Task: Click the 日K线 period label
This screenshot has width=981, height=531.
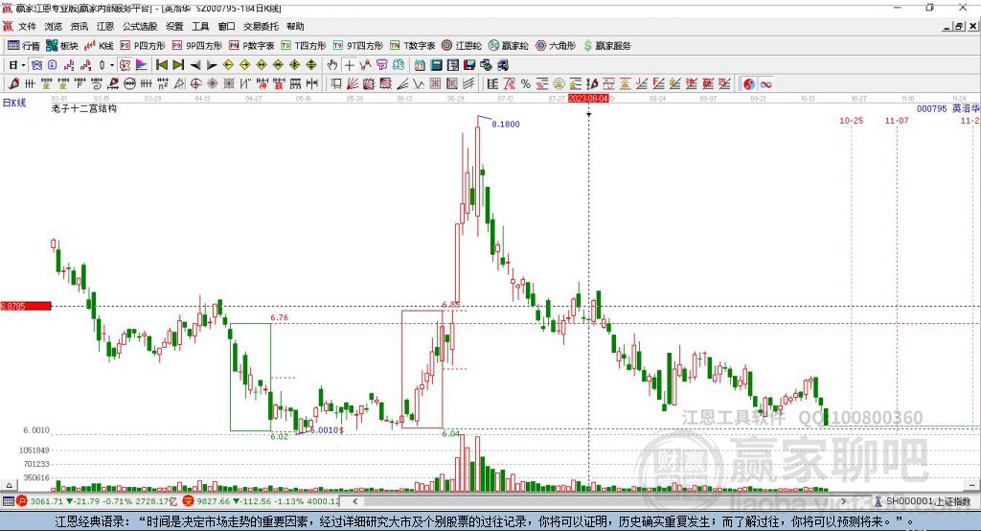Action: 14,103
